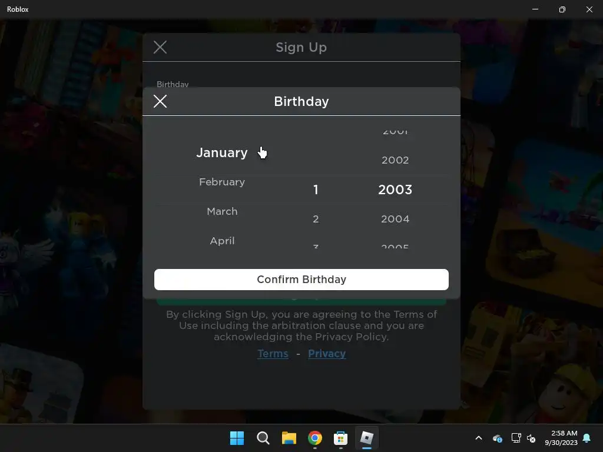Image resolution: width=603 pixels, height=452 pixels.
Task: Close the Birthday picker dialog
Action: [x=160, y=101]
